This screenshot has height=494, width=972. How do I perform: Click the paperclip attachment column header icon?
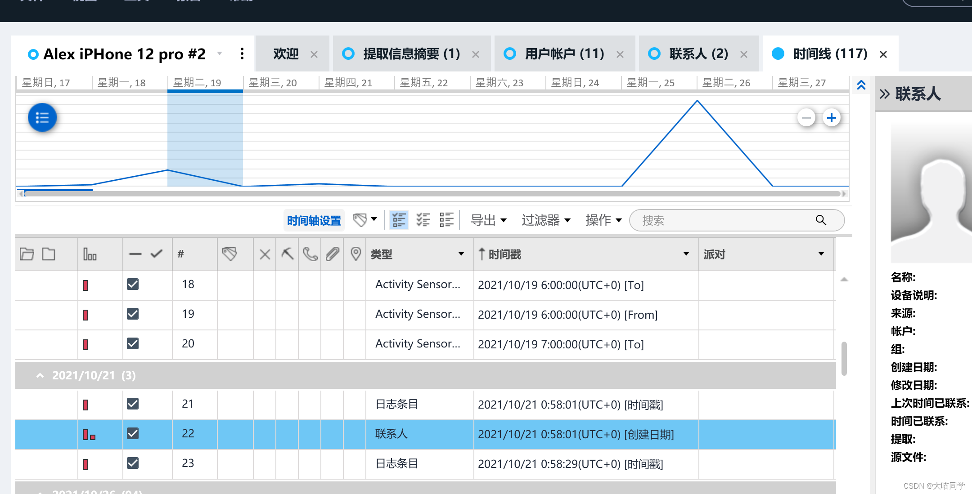(333, 254)
